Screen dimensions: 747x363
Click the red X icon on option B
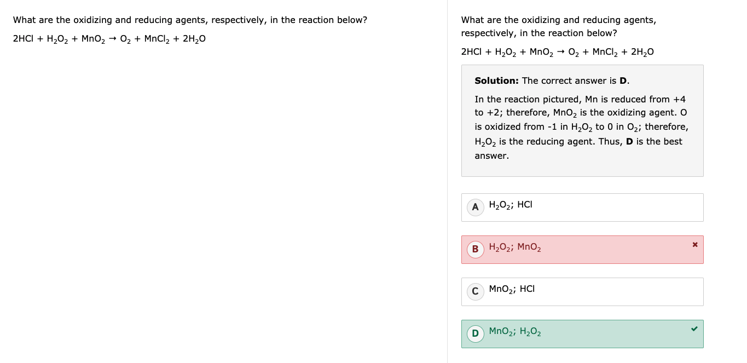pos(694,244)
